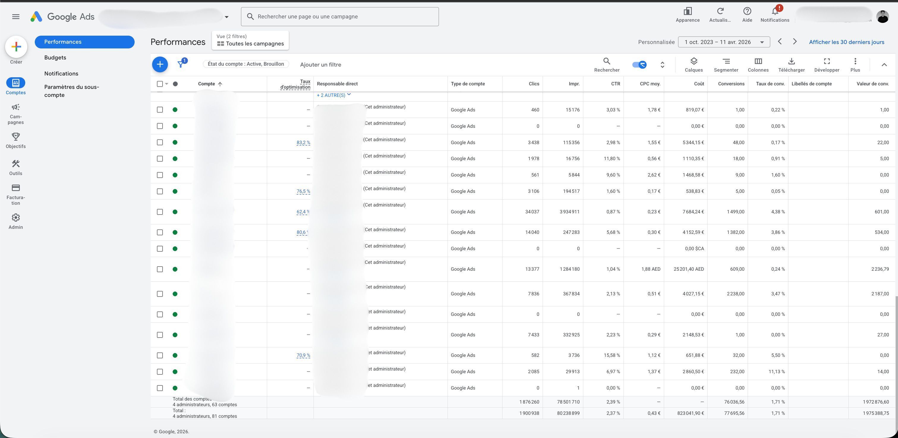Open the date range dropdown

tap(724, 42)
